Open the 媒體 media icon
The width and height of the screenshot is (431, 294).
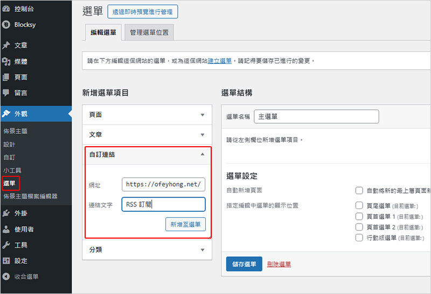click(x=6, y=61)
